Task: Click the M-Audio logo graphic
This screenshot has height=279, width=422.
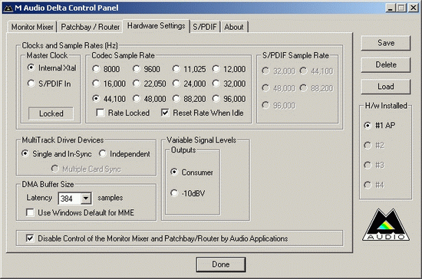Action: click(386, 225)
